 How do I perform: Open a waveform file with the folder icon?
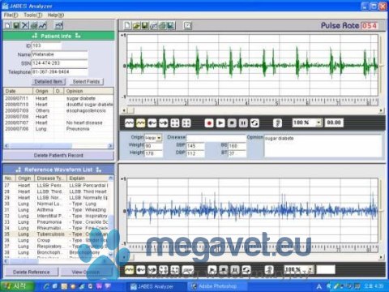(x=136, y=25)
